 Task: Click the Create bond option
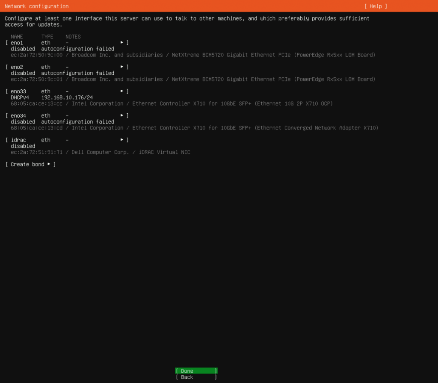pos(30,165)
